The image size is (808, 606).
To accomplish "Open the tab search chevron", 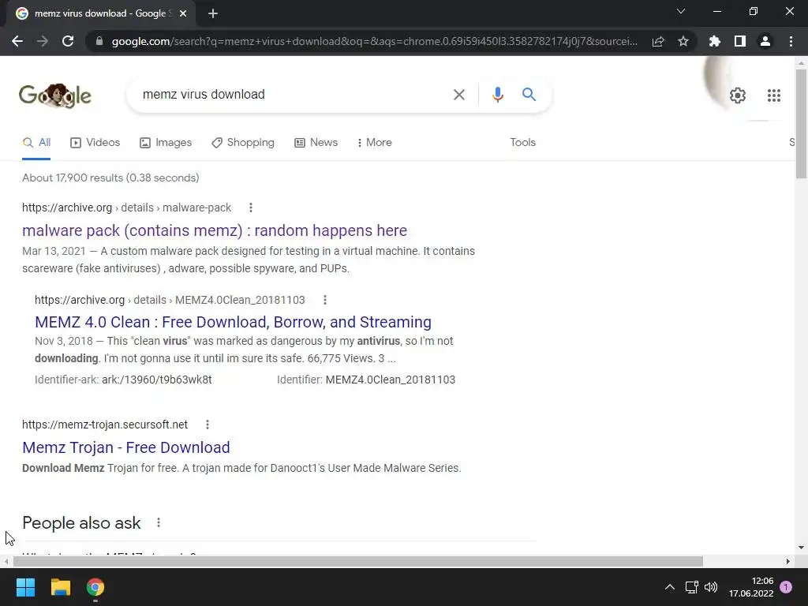I will tap(681, 11).
